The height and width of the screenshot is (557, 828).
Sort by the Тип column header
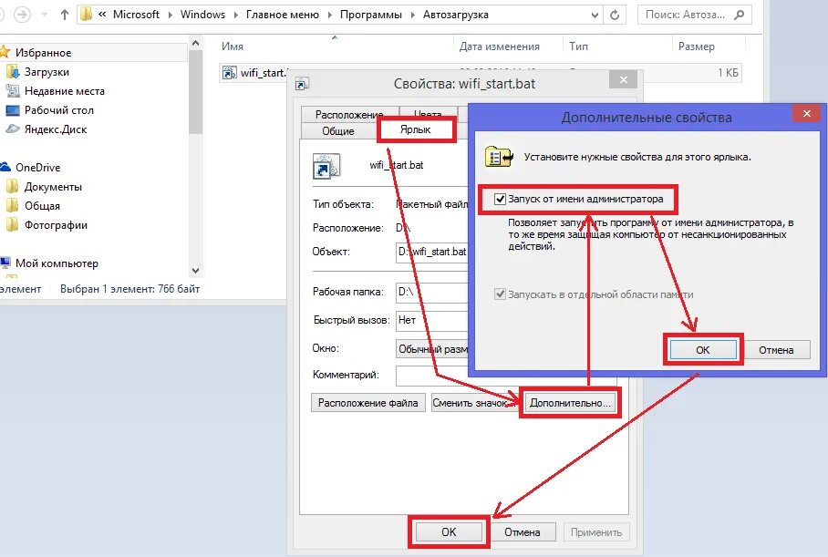click(578, 46)
